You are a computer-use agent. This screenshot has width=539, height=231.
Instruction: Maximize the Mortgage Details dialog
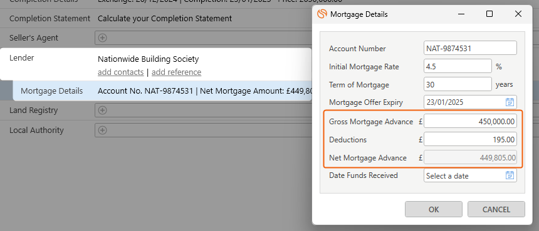pos(489,14)
